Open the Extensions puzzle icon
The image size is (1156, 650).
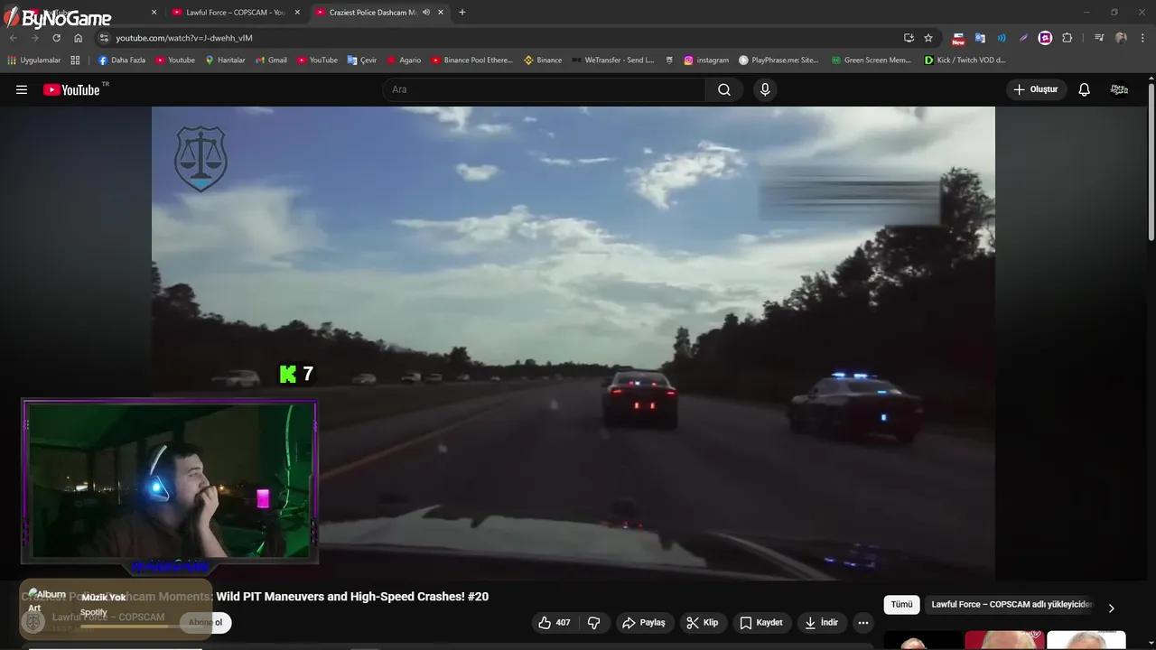(x=1067, y=38)
